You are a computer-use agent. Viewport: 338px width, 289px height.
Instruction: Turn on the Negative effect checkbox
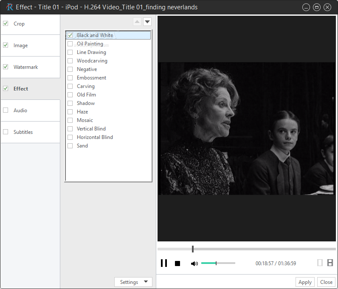pyautogui.click(x=70, y=69)
